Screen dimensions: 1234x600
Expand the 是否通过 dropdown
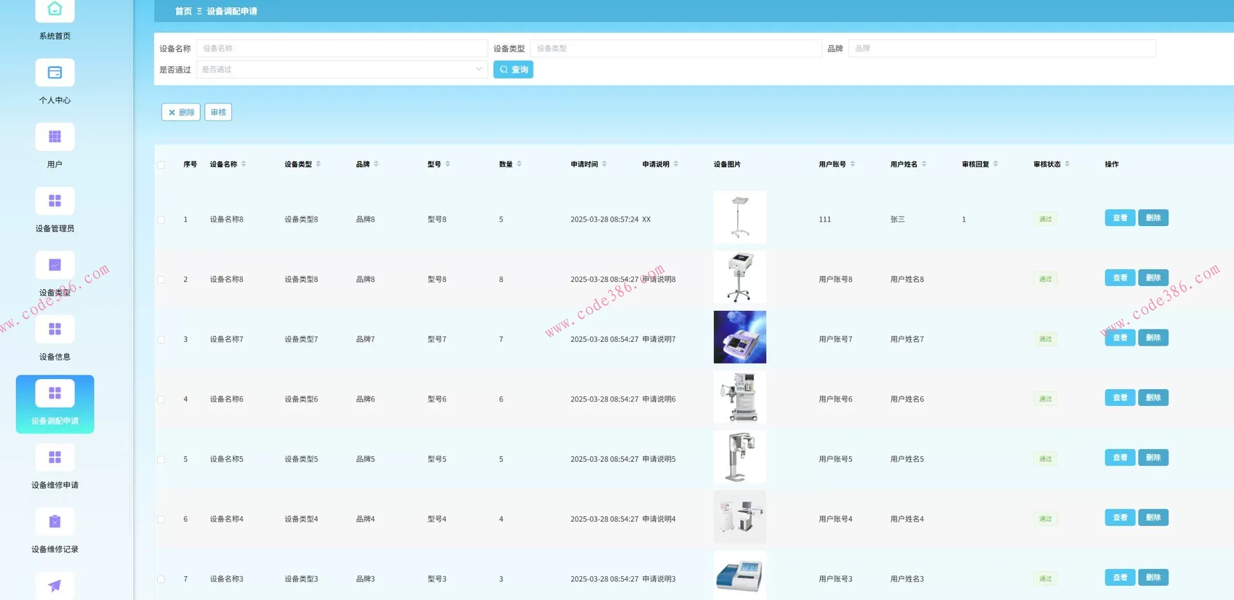[x=341, y=69]
